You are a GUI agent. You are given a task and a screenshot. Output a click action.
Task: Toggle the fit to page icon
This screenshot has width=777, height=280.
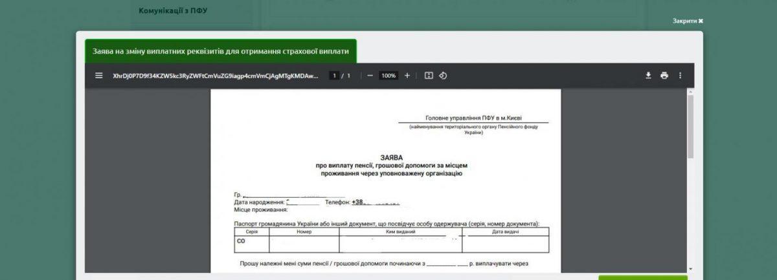coord(429,76)
